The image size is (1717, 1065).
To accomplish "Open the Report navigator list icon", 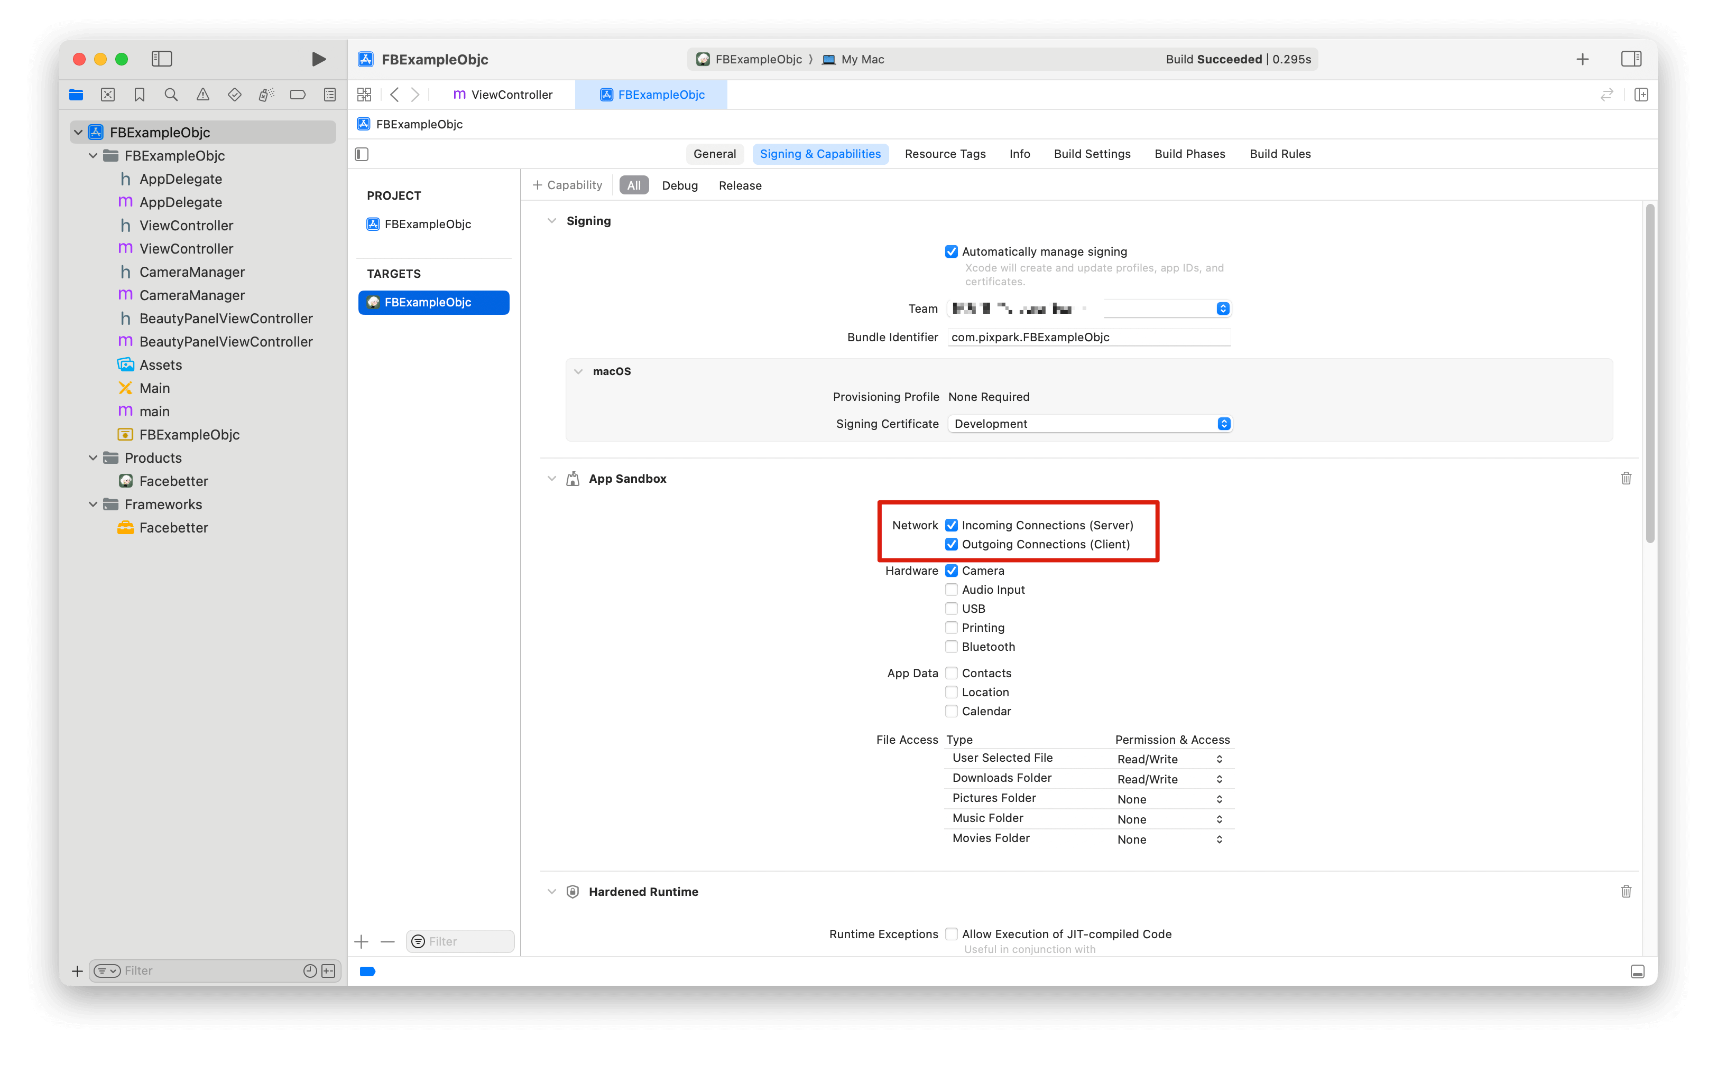I will pyautogui.click(x=329, y=94).
